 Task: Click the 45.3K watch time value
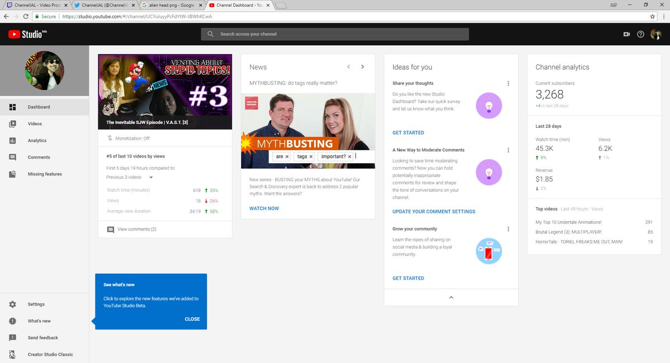(544, 149)
